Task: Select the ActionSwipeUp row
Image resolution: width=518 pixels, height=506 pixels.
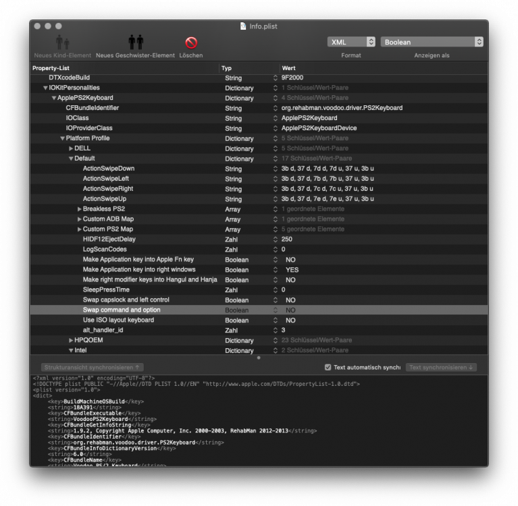Action: coord(259,199)
